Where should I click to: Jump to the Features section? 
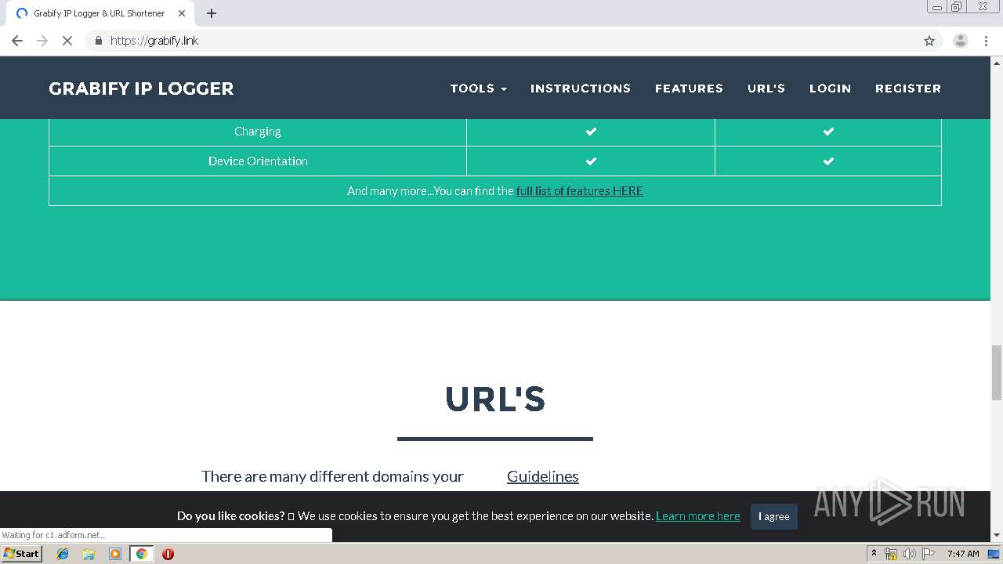coord(689,89)
